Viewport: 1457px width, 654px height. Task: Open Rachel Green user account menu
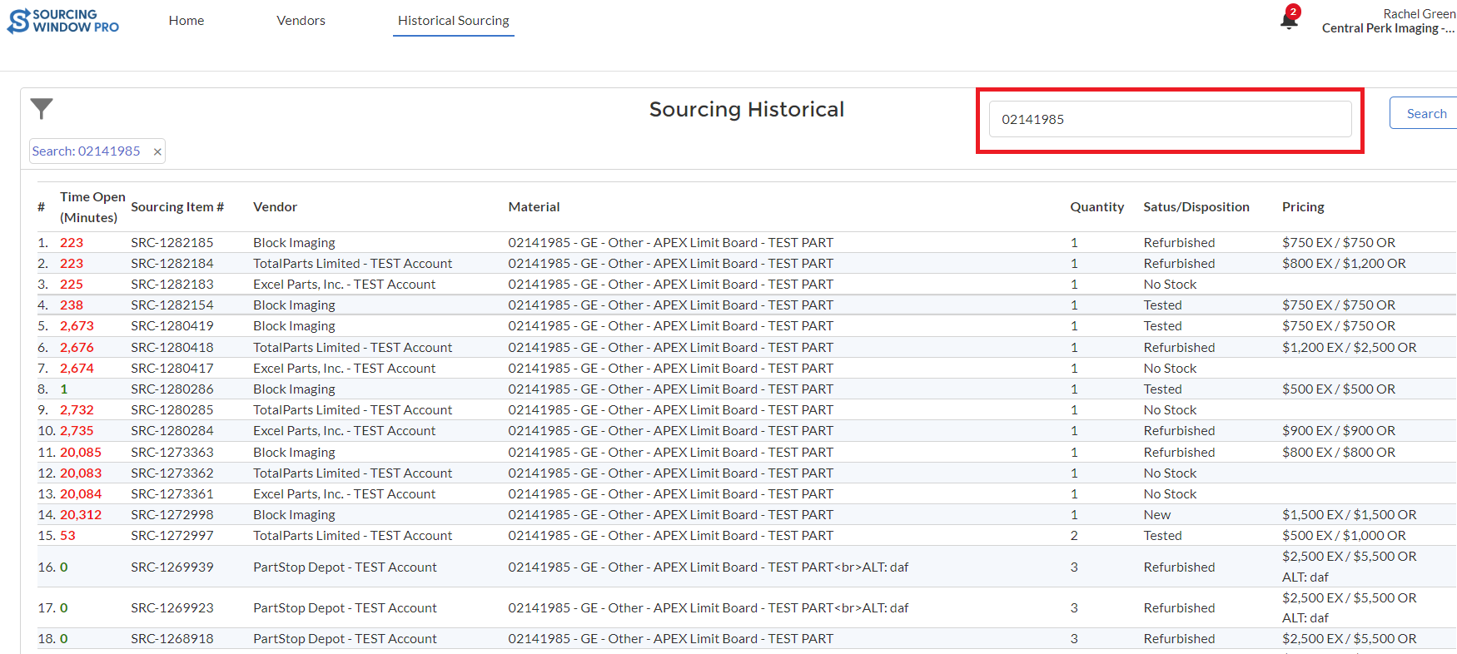pyautogui.click(x=1388, y=21)
